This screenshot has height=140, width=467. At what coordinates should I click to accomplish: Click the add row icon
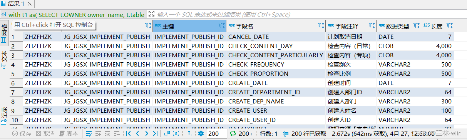point(98,134)
